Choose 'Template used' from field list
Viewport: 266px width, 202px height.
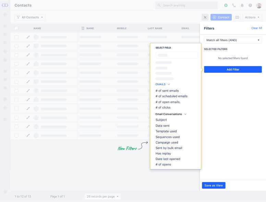tap(166, 131)
